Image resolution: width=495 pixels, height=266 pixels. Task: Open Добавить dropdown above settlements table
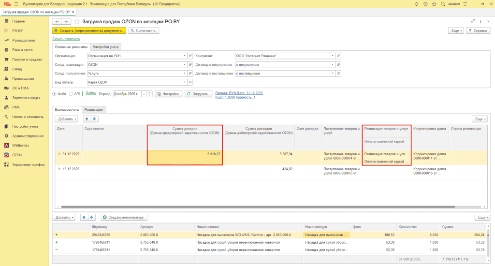tap(67, 119)
